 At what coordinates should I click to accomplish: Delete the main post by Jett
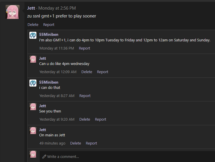[x=33, y=24]
